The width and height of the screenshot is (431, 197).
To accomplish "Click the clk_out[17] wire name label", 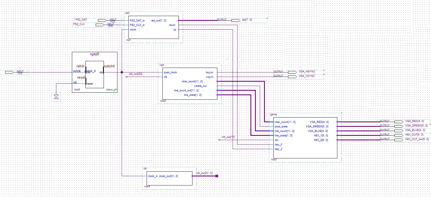I will click(x=228, y=137).
